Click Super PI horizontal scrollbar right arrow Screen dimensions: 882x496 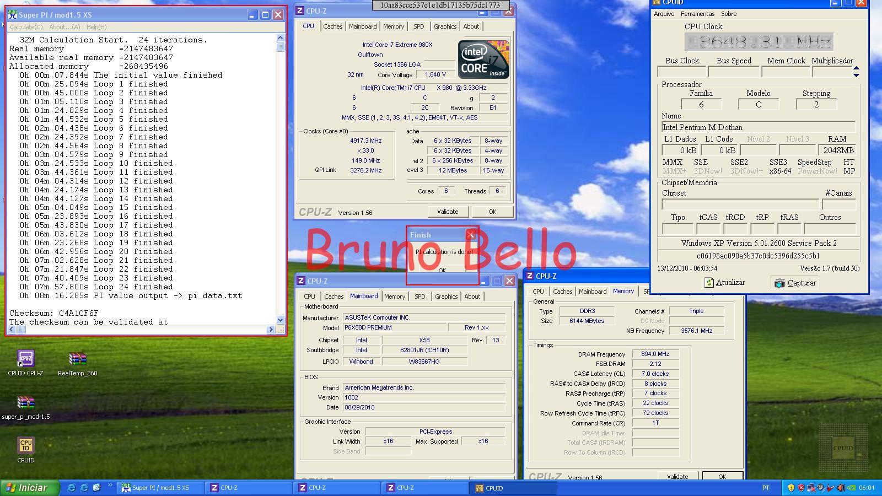click(x=270, y=330)
